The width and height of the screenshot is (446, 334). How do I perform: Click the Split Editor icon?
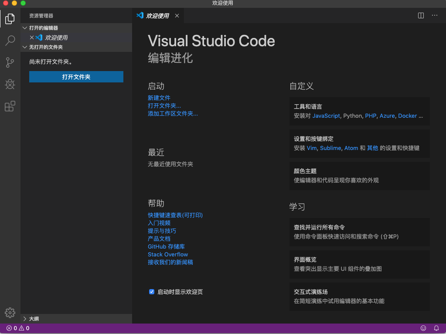click(x=421, y=15)
